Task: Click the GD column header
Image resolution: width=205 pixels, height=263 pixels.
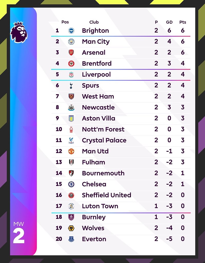Action: click(169, 22)
